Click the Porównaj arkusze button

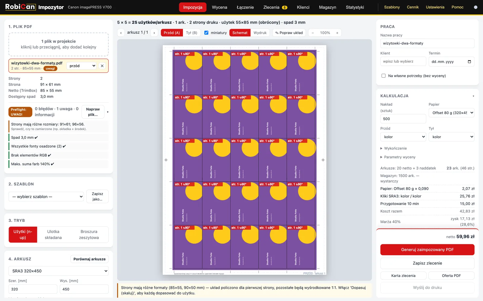coord(89,259)
